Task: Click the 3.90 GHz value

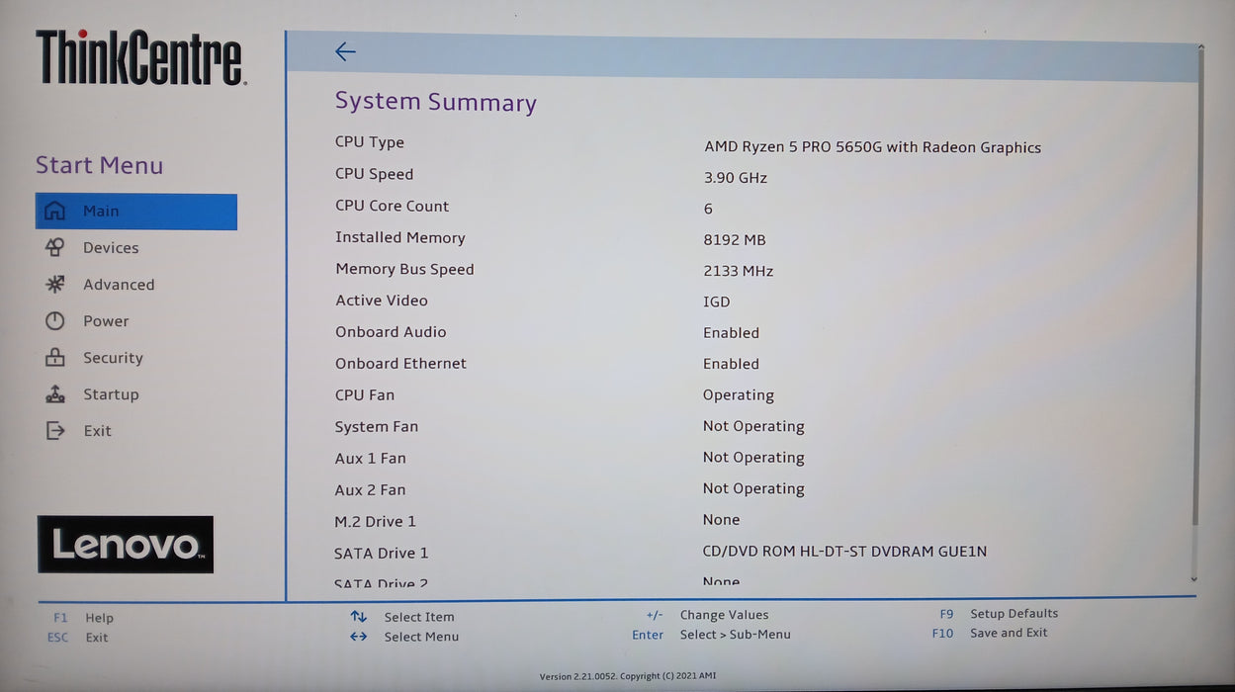Action: pos(735,178)
